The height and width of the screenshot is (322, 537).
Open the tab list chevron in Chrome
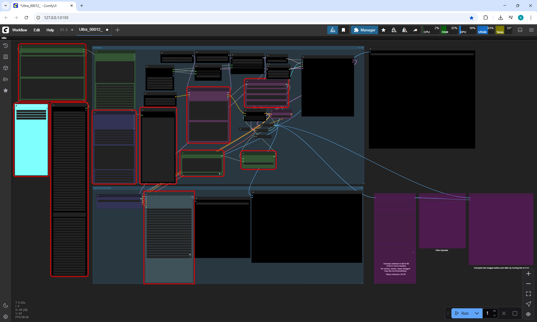pyautogui.click(x=5, y=6)
